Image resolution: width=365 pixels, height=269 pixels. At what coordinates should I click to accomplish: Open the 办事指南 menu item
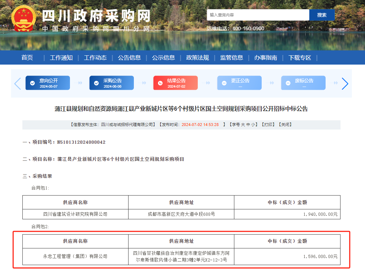point(266,58)
